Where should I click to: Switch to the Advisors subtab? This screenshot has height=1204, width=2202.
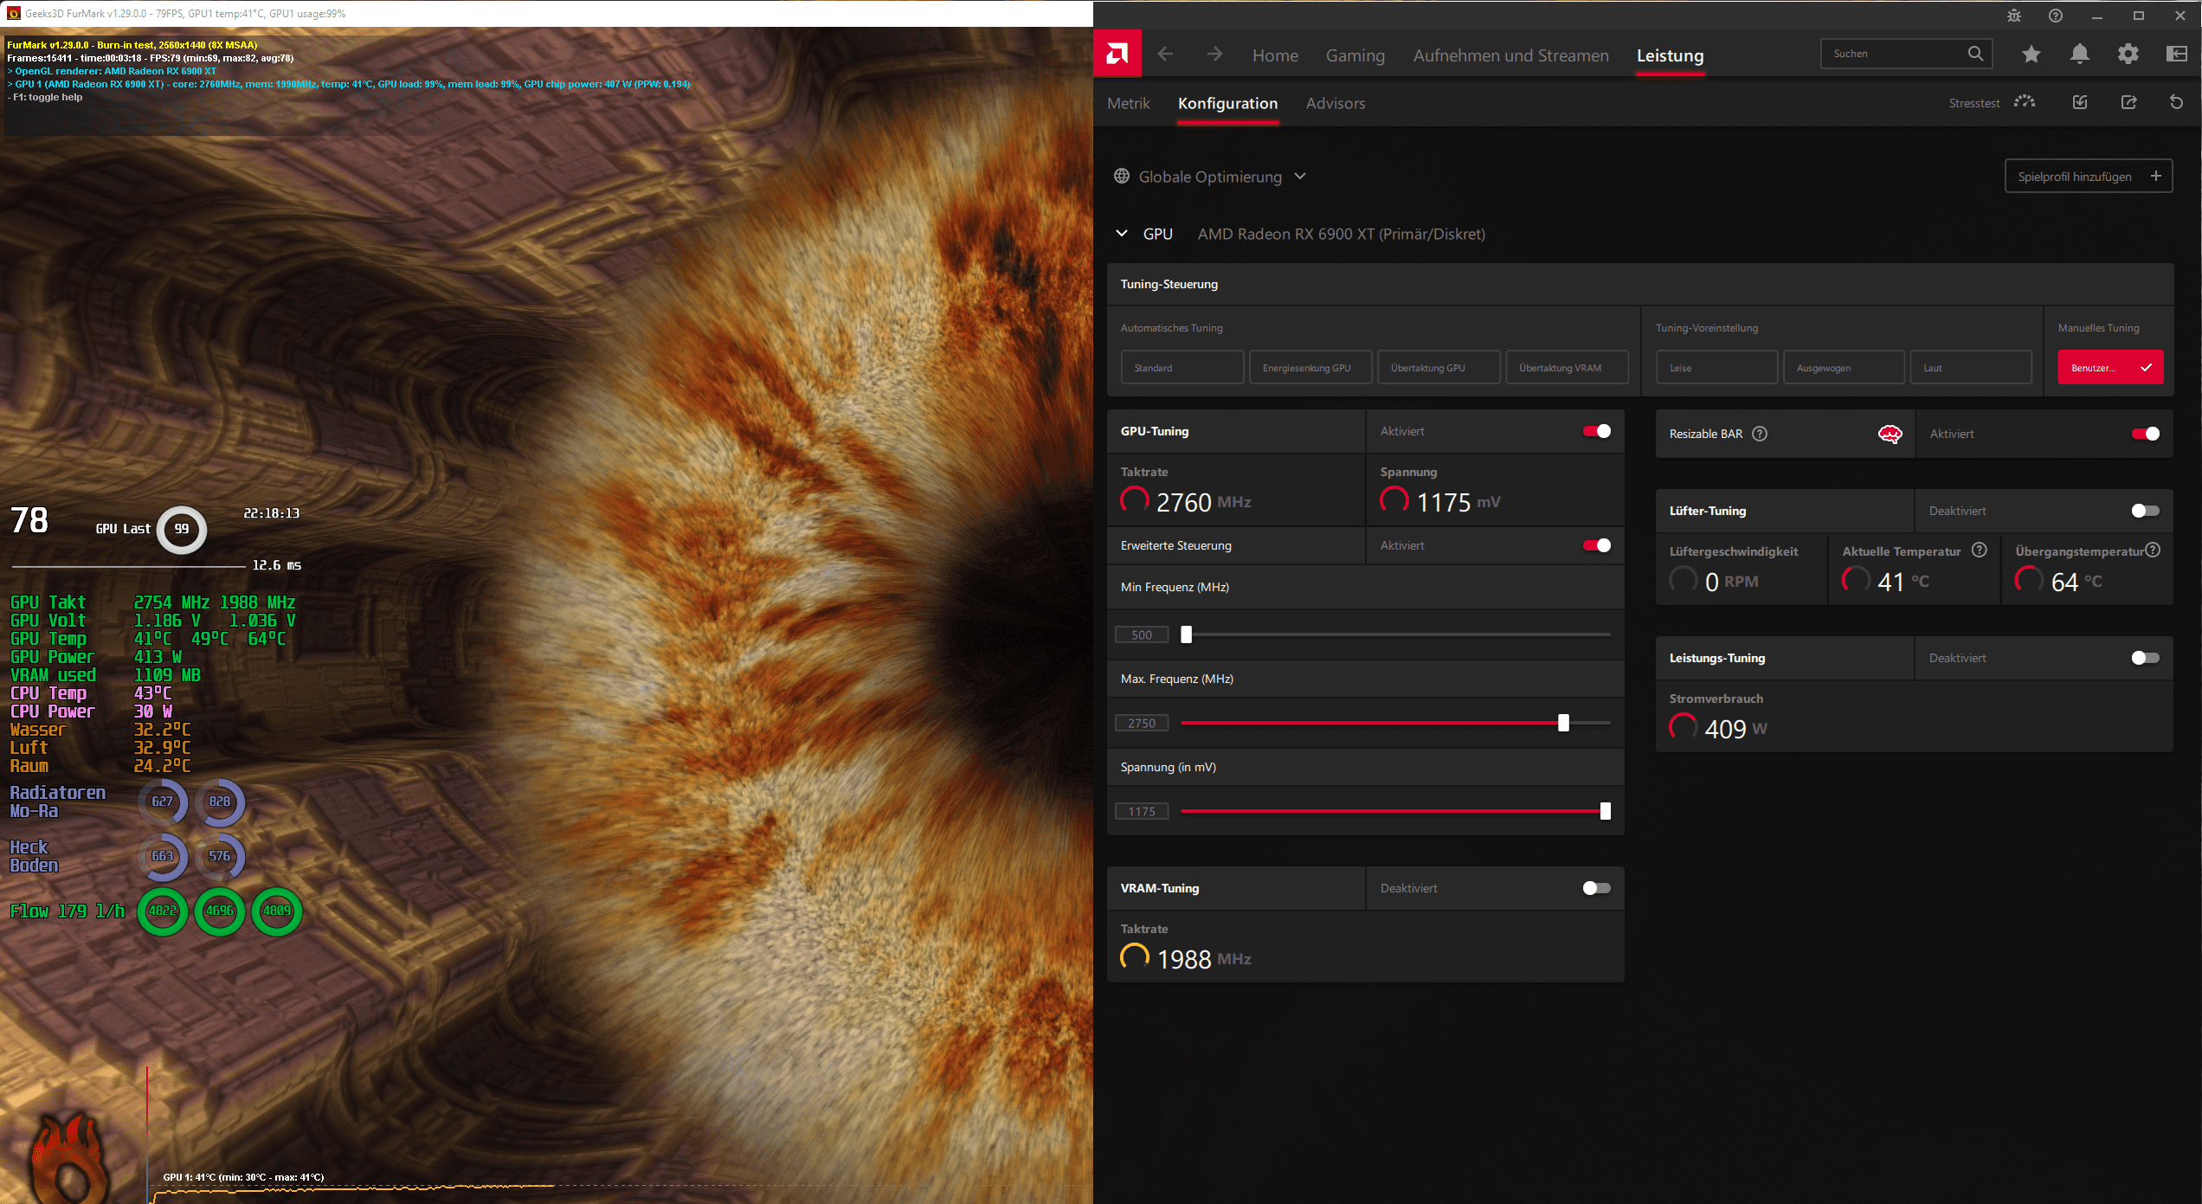(1336, 103)
